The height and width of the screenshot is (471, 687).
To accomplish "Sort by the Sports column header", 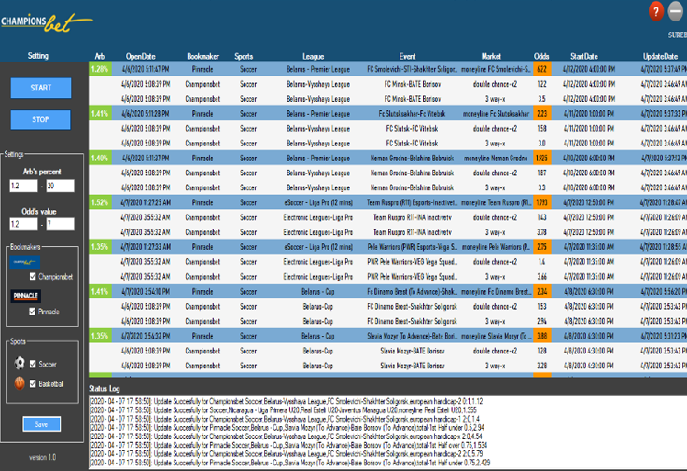I will (244, 56).
